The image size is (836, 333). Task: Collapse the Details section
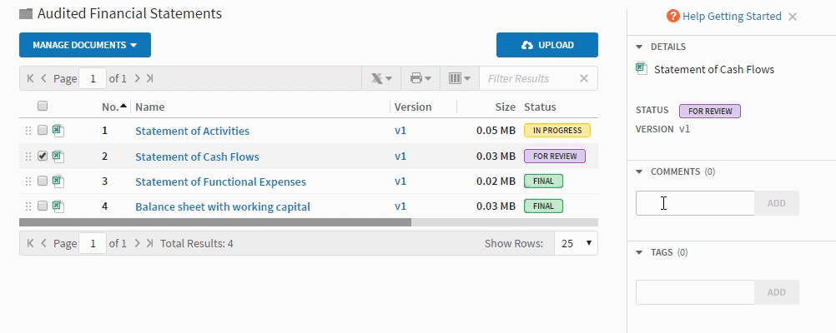640,47
